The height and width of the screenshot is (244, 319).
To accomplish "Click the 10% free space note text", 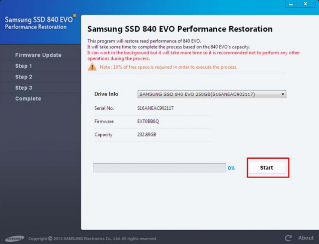I will (168, 67).
